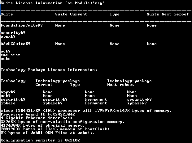Click the 'cisco ISR4431/K9 (1RU) processor' line

86,111
